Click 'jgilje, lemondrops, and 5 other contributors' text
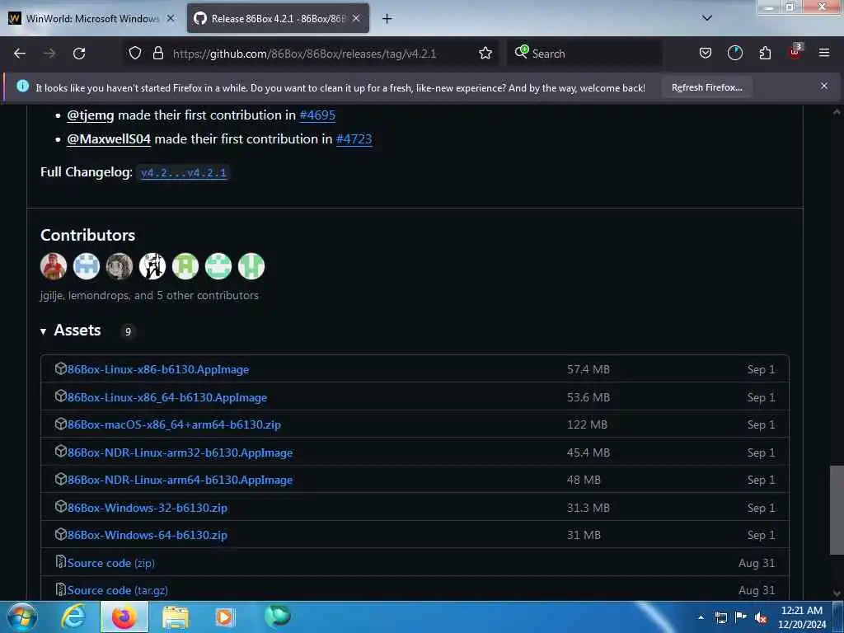 point(149,296)
